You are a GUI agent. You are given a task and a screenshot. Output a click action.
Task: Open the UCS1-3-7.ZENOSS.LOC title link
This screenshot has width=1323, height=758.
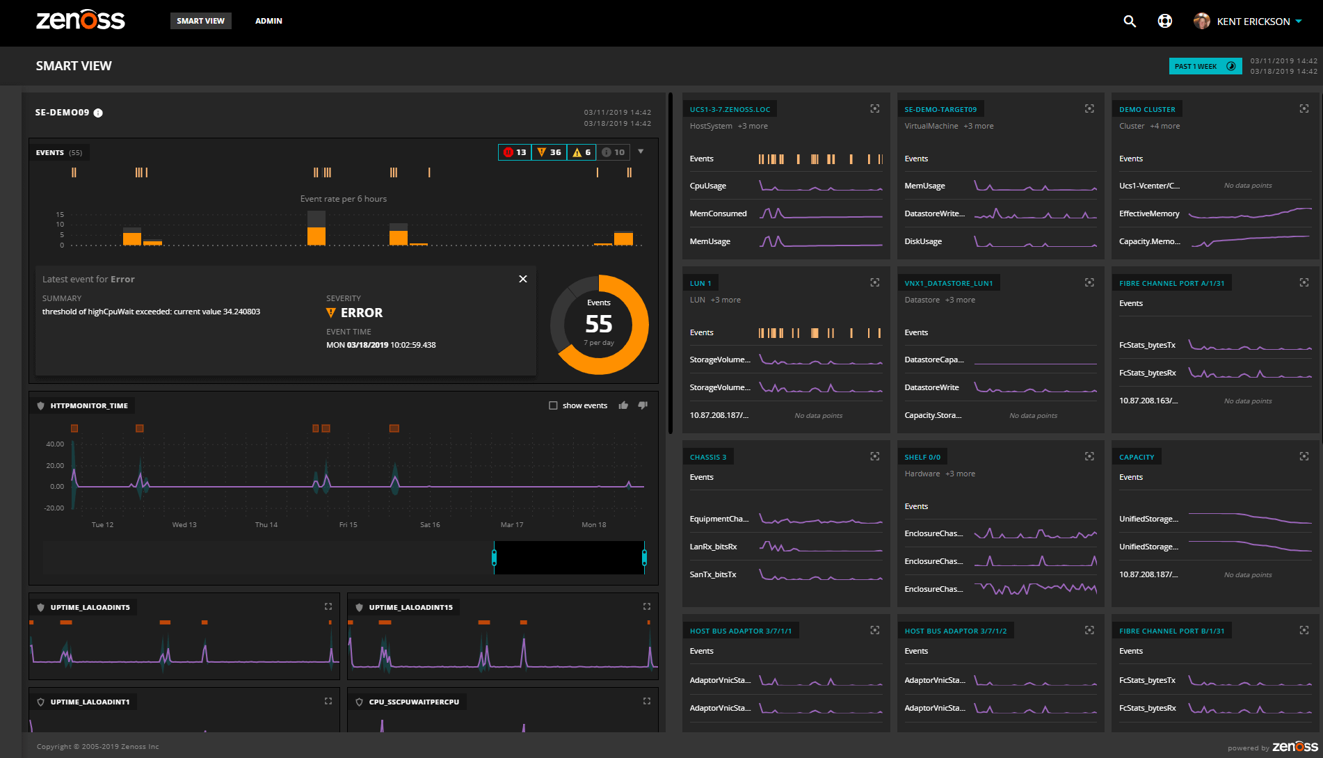point(730,109)
